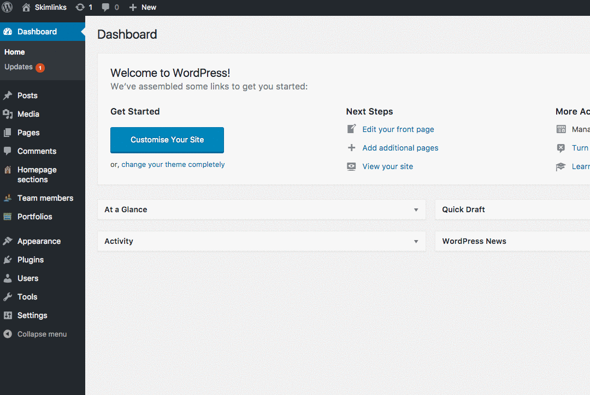The image size is (590, 395).
Task: Click the pencil icon beside Edit your front page
Action: [x=351, y=129]
